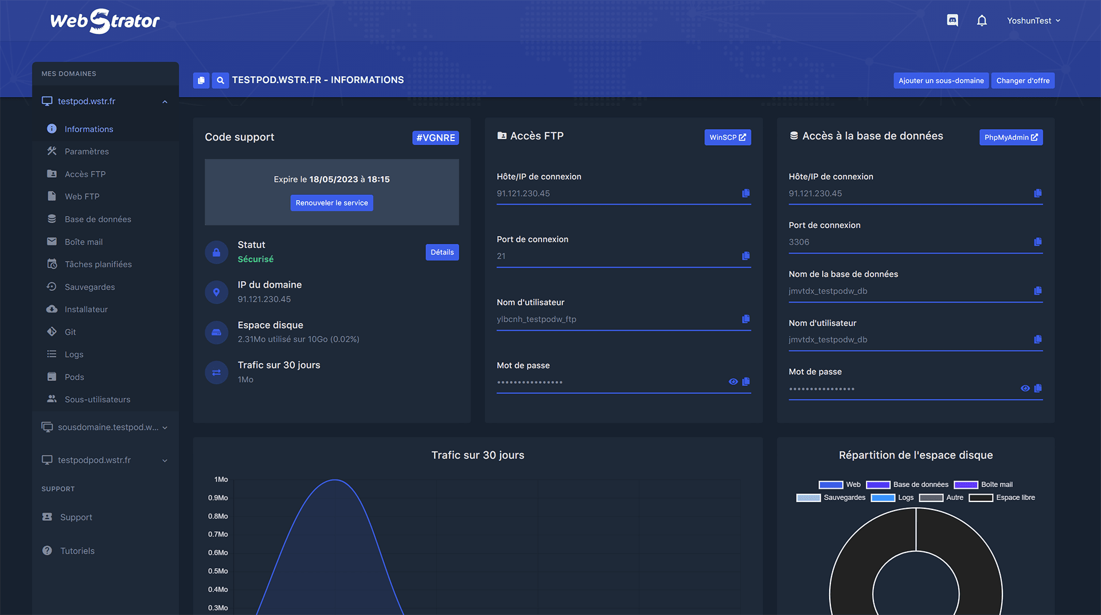Open Logs in the sidebar

click(74, 355)
